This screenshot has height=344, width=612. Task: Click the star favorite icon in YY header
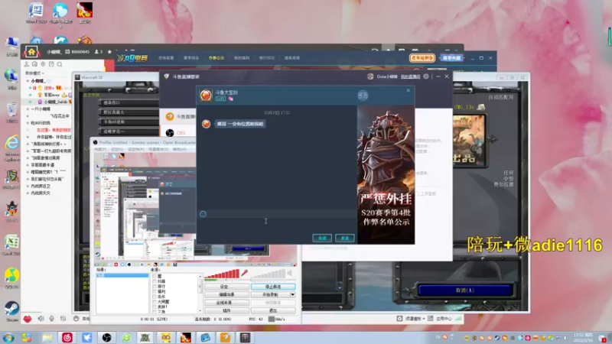(109, 51)
